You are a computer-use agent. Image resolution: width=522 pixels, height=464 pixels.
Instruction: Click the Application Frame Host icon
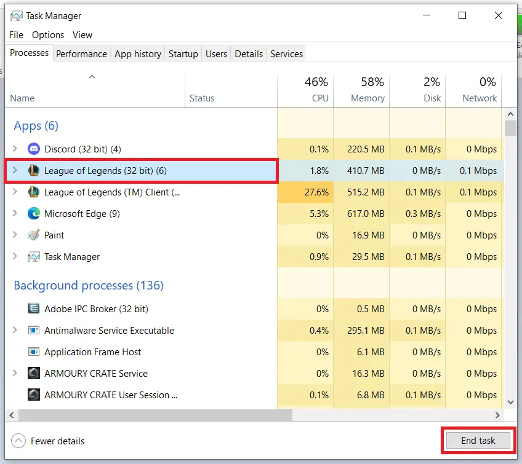[34, 352]
